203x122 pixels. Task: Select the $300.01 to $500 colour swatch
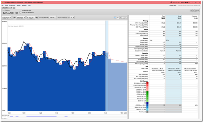(x=147, y=90)
